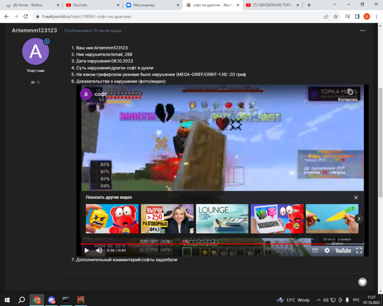Open network settings tray icon
Viewport: 383px width, 306px height.
333,300
